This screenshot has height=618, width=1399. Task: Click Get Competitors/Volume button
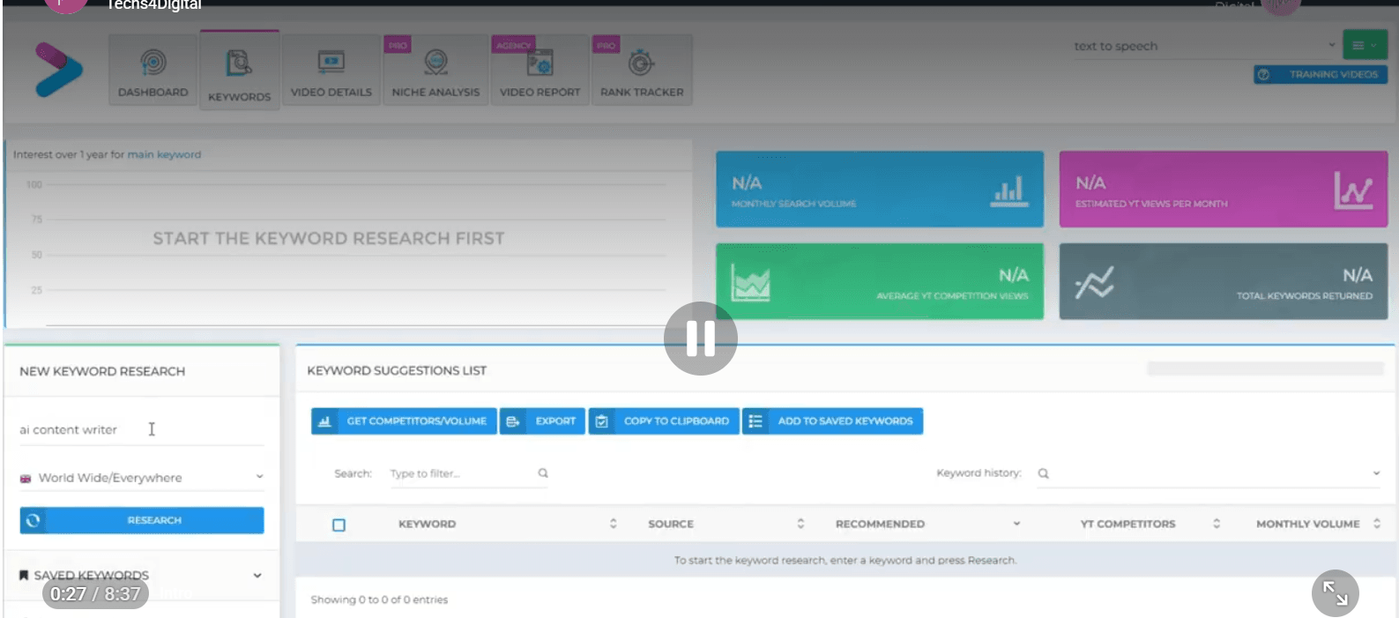click(x=404, y=421)
